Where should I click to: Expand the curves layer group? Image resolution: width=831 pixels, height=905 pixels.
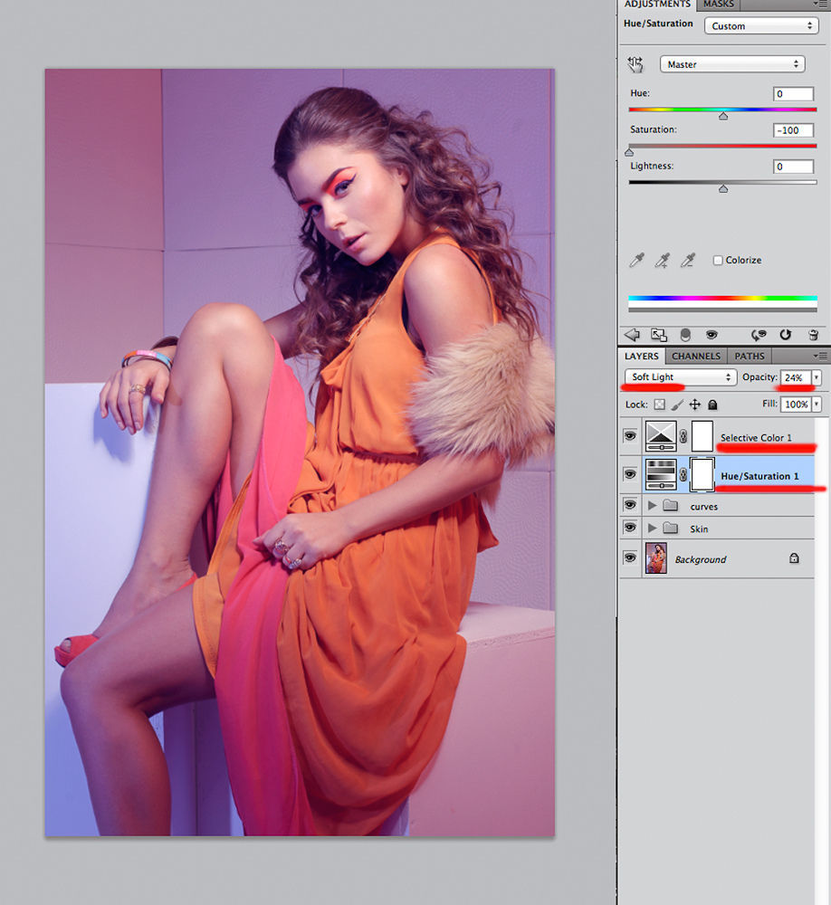click(652, 506)
